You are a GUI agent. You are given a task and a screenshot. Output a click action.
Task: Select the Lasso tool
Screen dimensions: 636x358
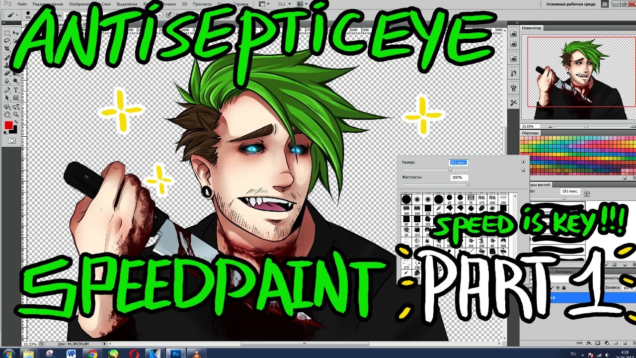(7, 41)
